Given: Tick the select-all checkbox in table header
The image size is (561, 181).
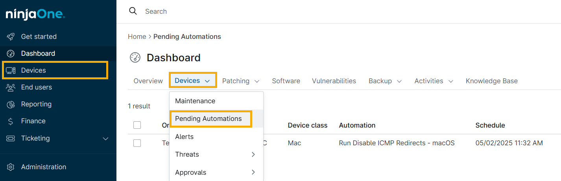Looking at the screenshot, I should coord(137,125).
